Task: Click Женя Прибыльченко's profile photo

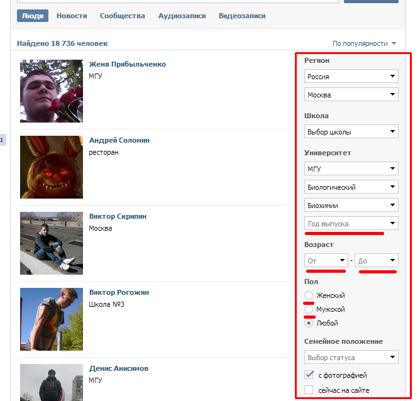Action: (x=52, y=91)
